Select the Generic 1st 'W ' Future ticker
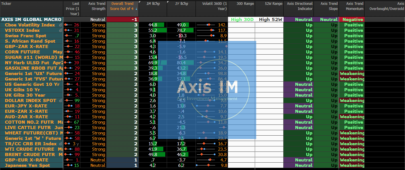405x170 pixels. 33,138
